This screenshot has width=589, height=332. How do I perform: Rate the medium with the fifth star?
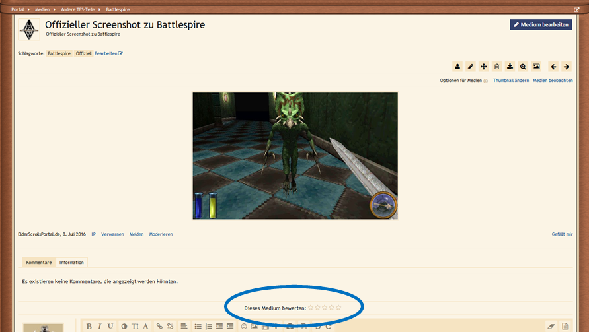pos(338,308)
